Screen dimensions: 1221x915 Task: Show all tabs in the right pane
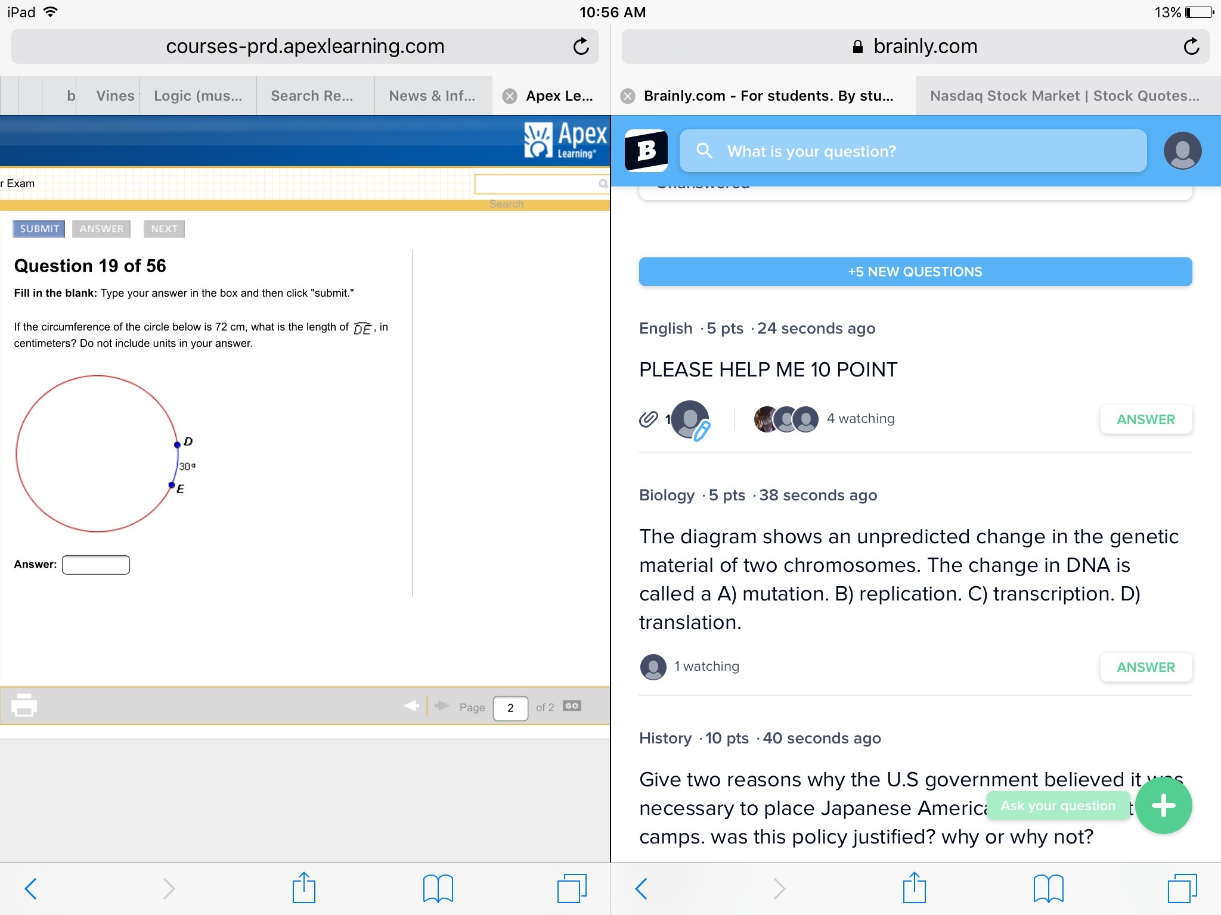click(x=1182, y=889)
